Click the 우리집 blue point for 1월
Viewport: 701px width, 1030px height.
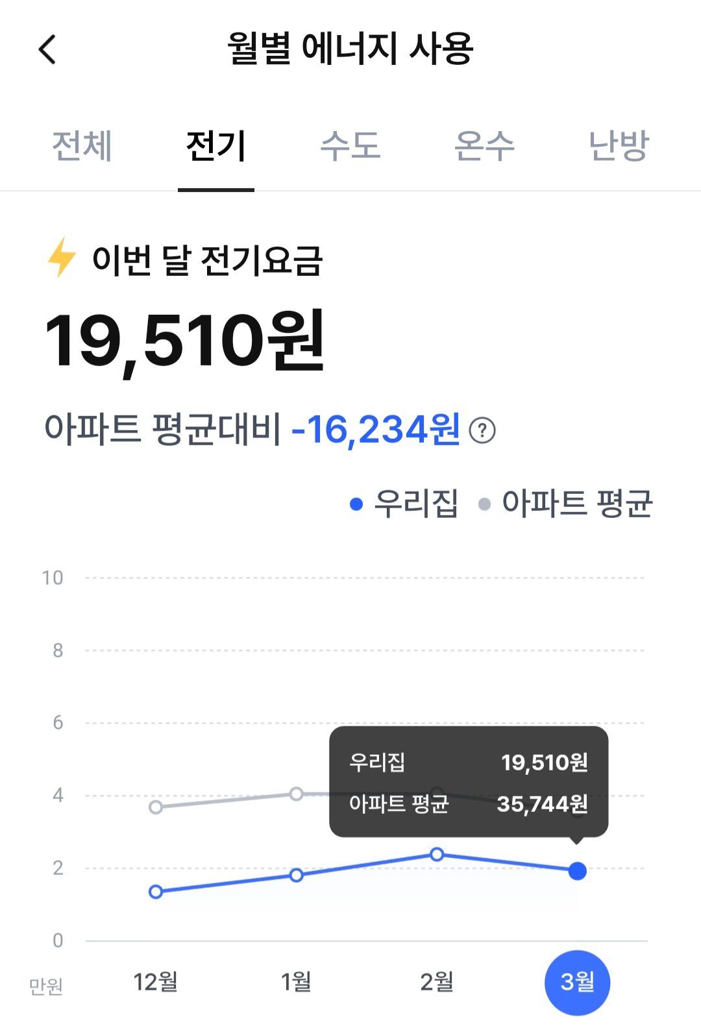(296, 875)
